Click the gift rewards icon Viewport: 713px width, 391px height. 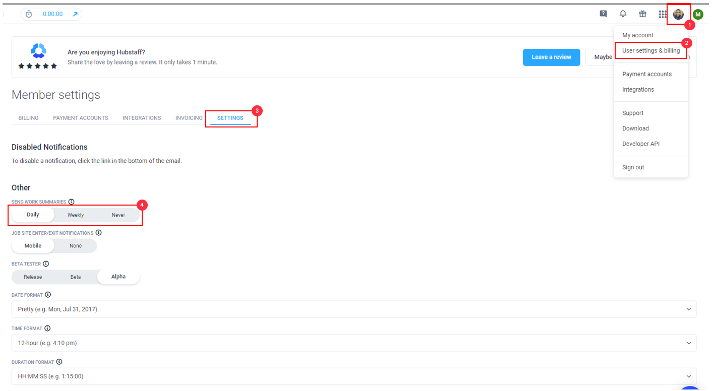(x=642, y=14)
